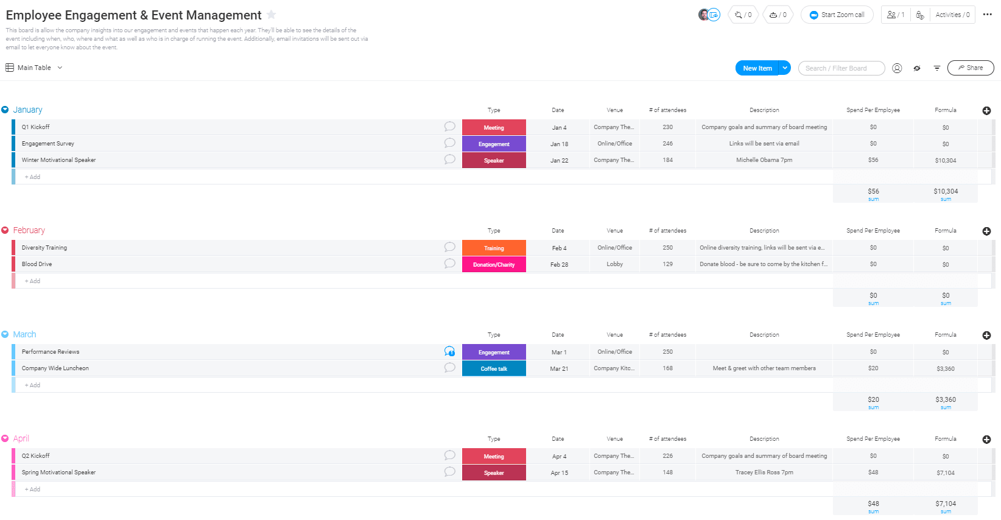The height and width of the screenshot is (520, 1001).
Task: Open the New Item dropdown arrow
Action: [x=785, y=68]
